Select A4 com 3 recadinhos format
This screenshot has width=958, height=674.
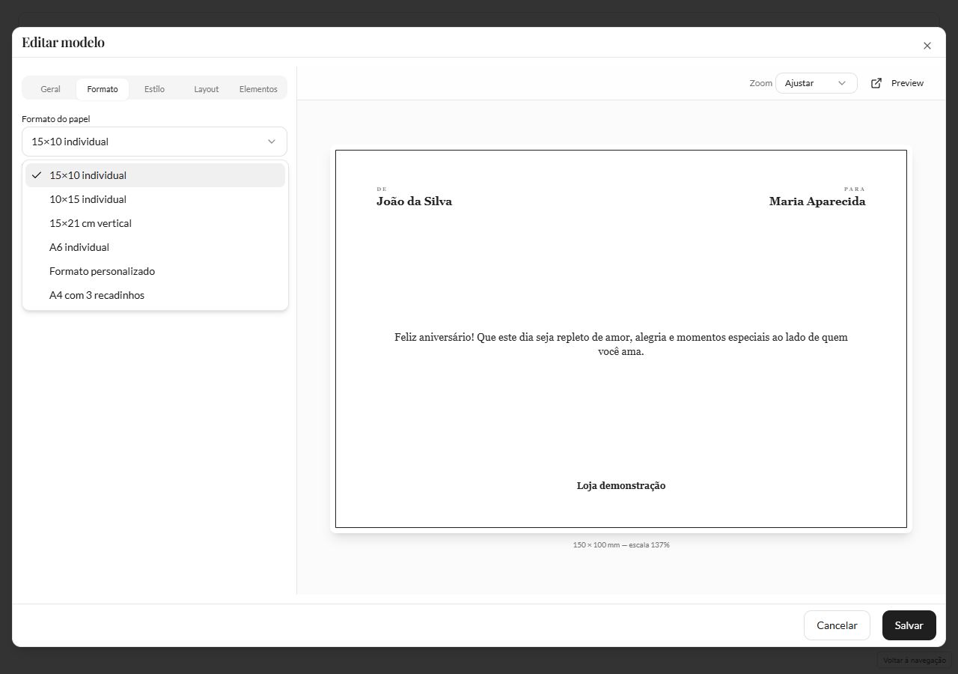pos(155,295)
